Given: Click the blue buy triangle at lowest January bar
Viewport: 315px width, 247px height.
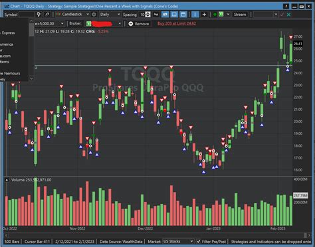Looking at the screenshot, I should 204,172.
